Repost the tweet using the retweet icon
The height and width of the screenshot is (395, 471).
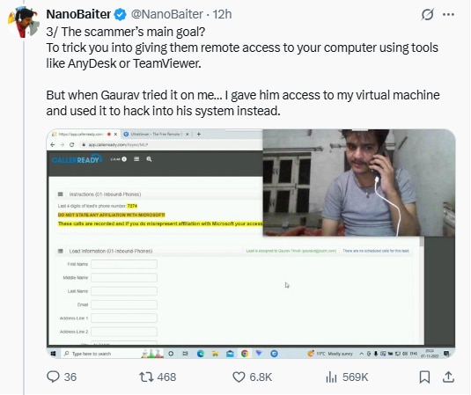click(x=146, y=377)
